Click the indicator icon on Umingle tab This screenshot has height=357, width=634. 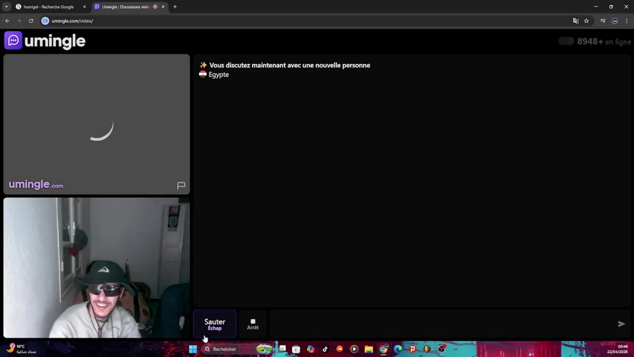pos(155,7)
